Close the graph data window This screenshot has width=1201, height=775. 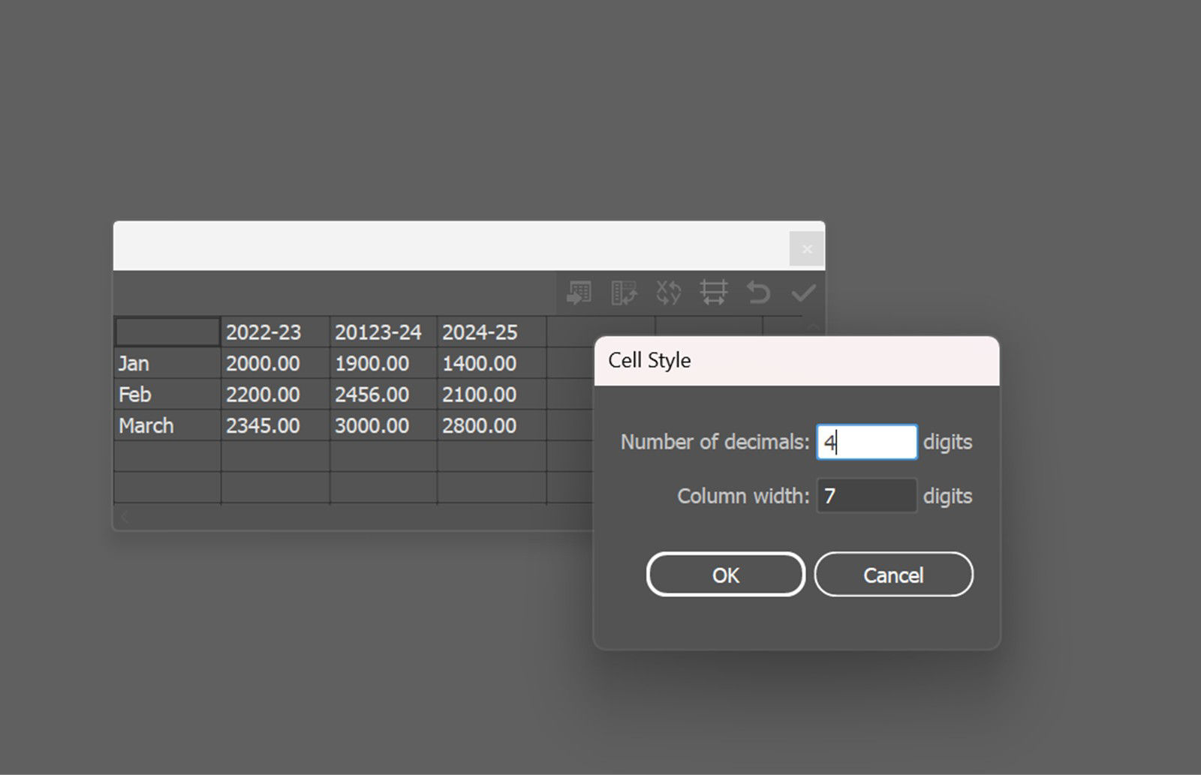point(807,248)
